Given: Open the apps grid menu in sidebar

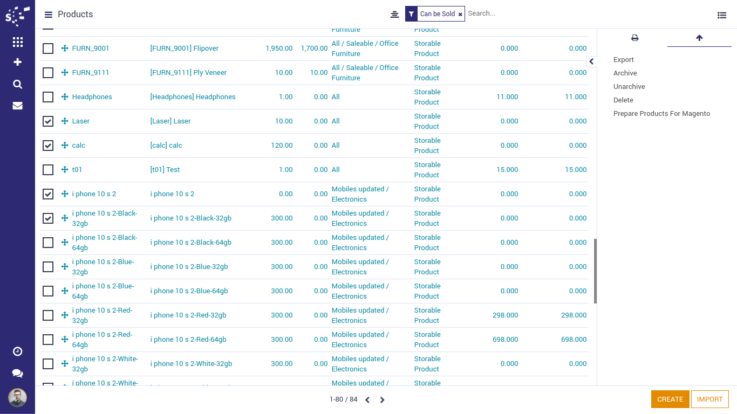Looking at the screenshot, I should click(x=17, y=42).
